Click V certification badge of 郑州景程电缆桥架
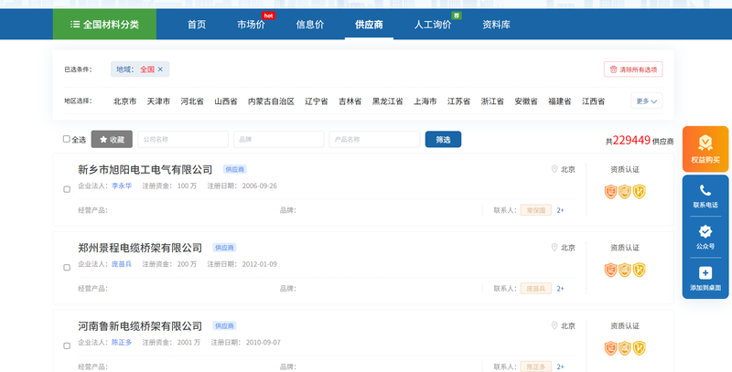 pyautogui.click(x=639, y=270)
